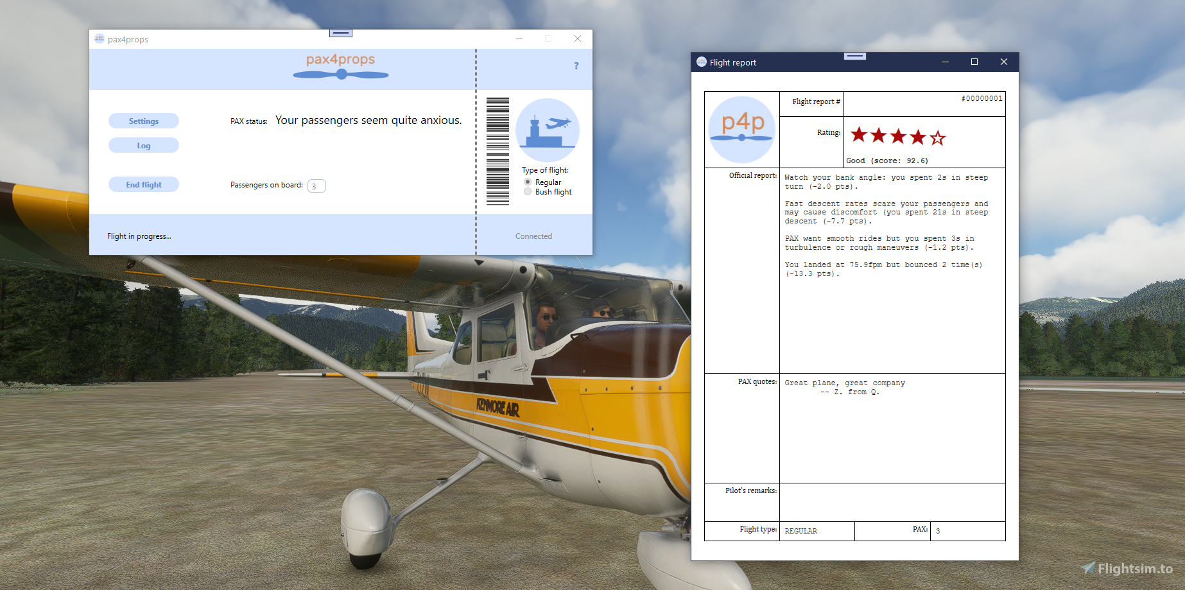This screenshot has height=590, width=1185.
Task: Click the empty fifth rating star
Action: coord(937,137)
